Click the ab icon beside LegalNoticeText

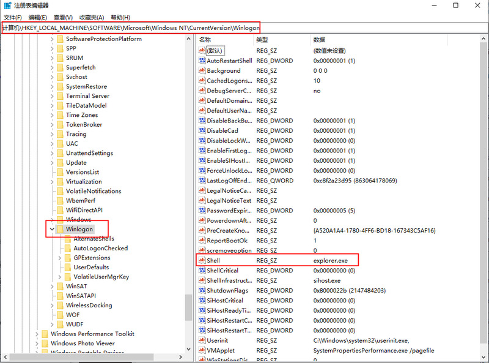[x=202, y=201]
